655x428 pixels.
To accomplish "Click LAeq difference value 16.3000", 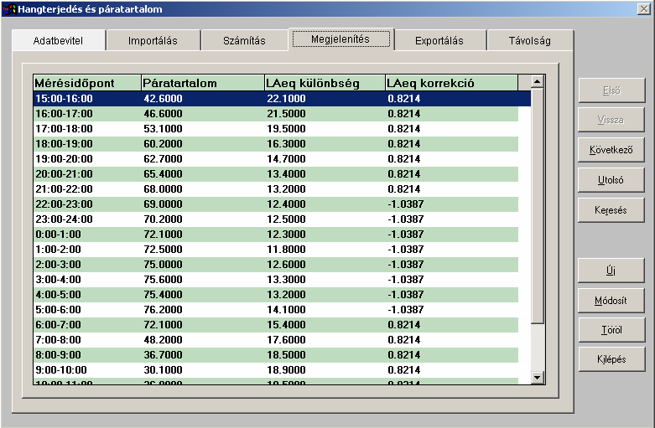I will 286,144.
